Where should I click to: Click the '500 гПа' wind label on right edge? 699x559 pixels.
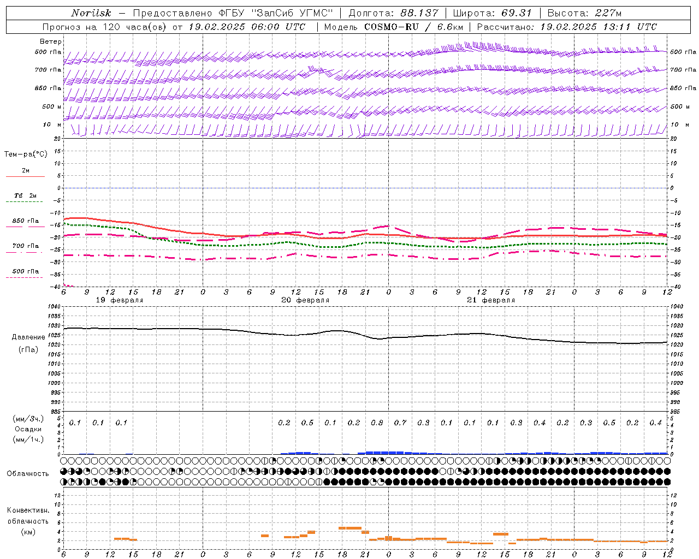(x=683, y=52)
